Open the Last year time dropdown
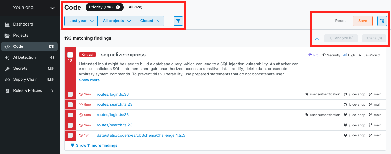 pyautogui.click(x=81, y=21)
